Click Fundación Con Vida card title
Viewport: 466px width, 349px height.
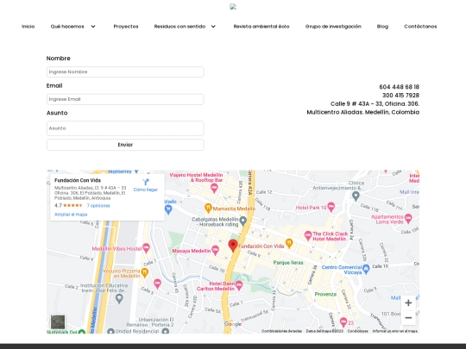[x=78, y=180]
